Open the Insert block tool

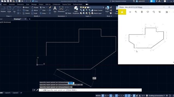(107, 9)
